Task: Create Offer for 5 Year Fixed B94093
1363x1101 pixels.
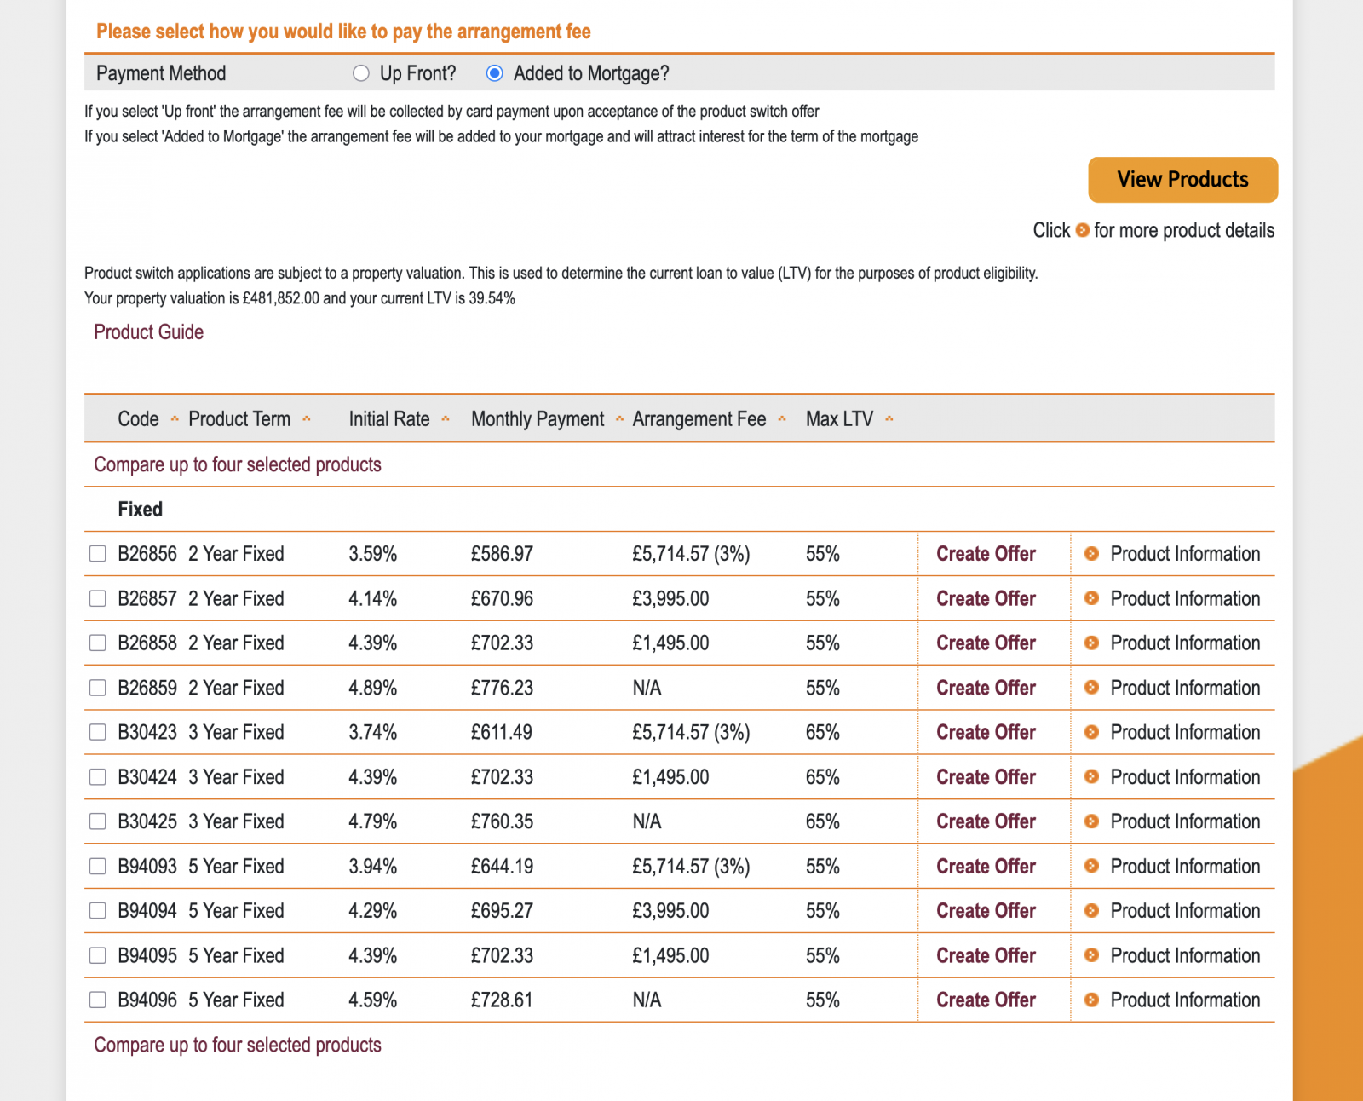Action: pyautogui.click(x=986, y=867)
